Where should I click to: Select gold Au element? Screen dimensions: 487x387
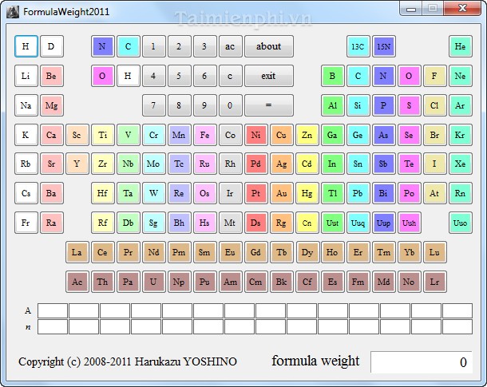coord(281,193)
